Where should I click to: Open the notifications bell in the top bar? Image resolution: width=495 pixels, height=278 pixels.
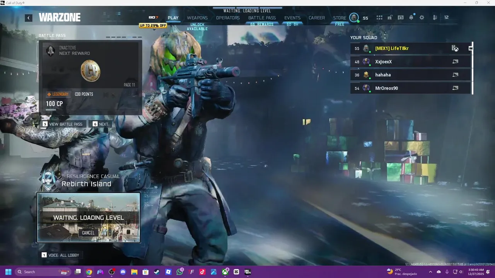point(411,18)
